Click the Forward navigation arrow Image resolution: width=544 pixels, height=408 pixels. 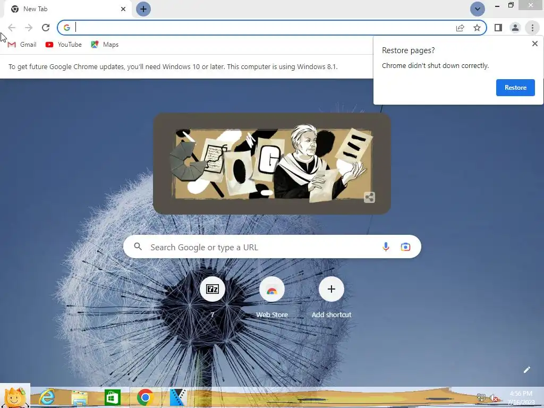tap(29, 28)
